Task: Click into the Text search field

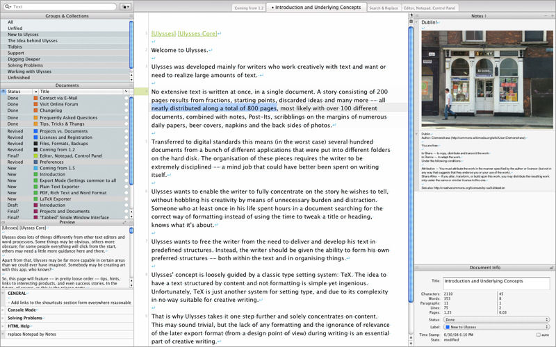Action: pos(60,7)
